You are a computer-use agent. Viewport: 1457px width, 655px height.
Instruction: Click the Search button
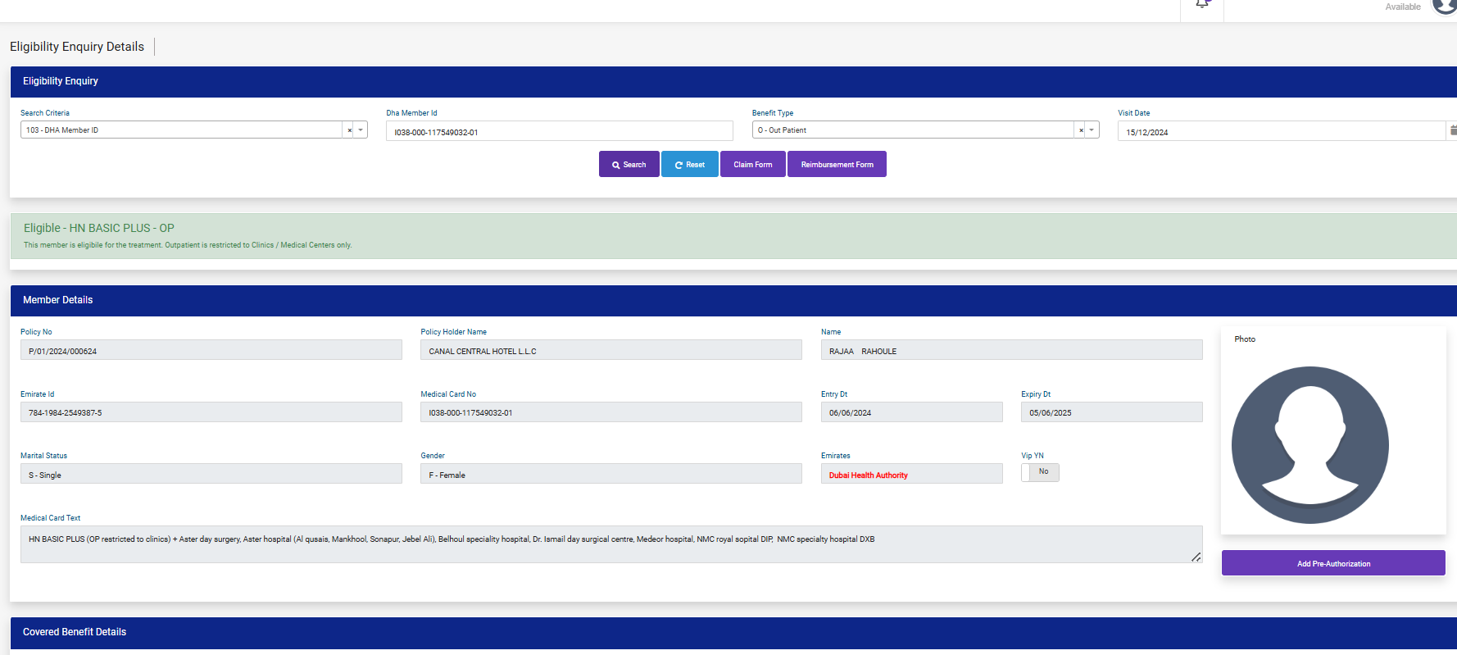pyautogui.click(x=629, y=164)
